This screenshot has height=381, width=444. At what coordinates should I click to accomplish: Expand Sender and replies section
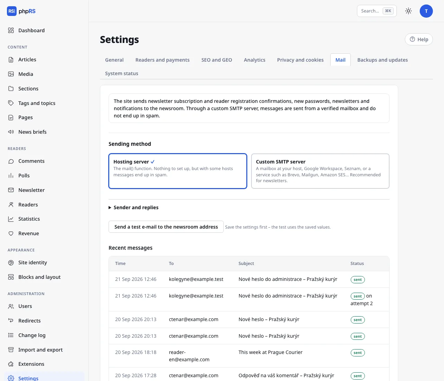[x=134, y=207]
